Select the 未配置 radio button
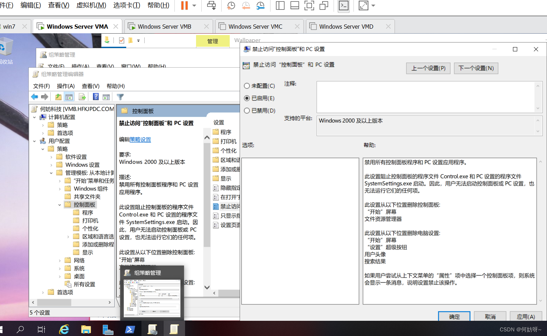The width and height of the screenshot is (547, 336). point(247,86)
